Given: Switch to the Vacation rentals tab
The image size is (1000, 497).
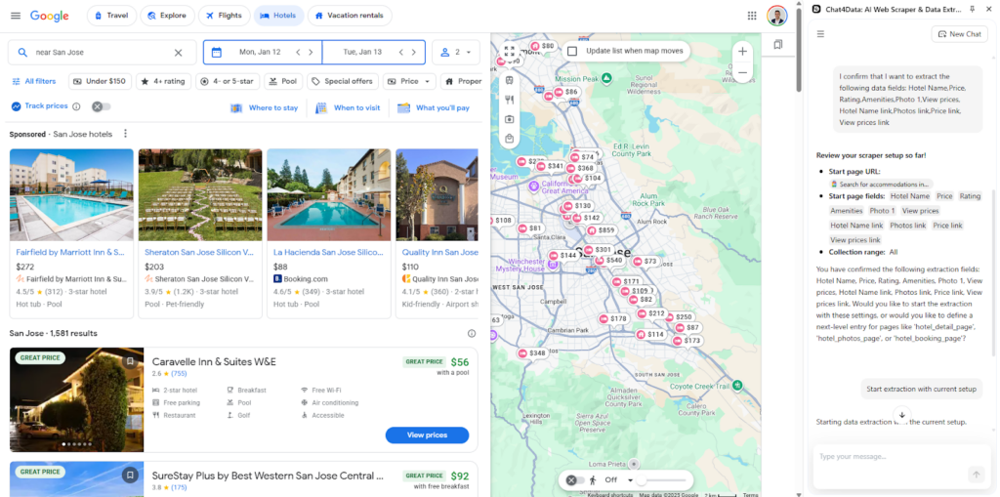Looking at the screenshot, I should [x=350, y=16].
